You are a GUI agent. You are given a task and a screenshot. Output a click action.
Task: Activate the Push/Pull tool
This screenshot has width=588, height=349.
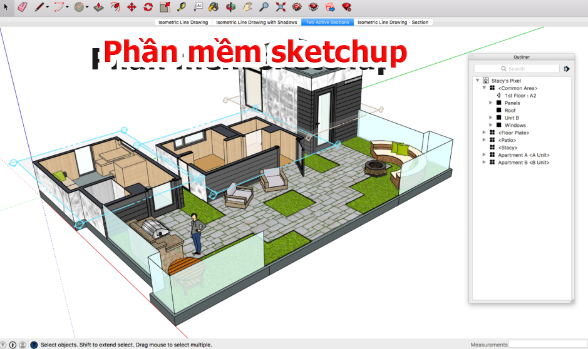(x=98, y=7)
